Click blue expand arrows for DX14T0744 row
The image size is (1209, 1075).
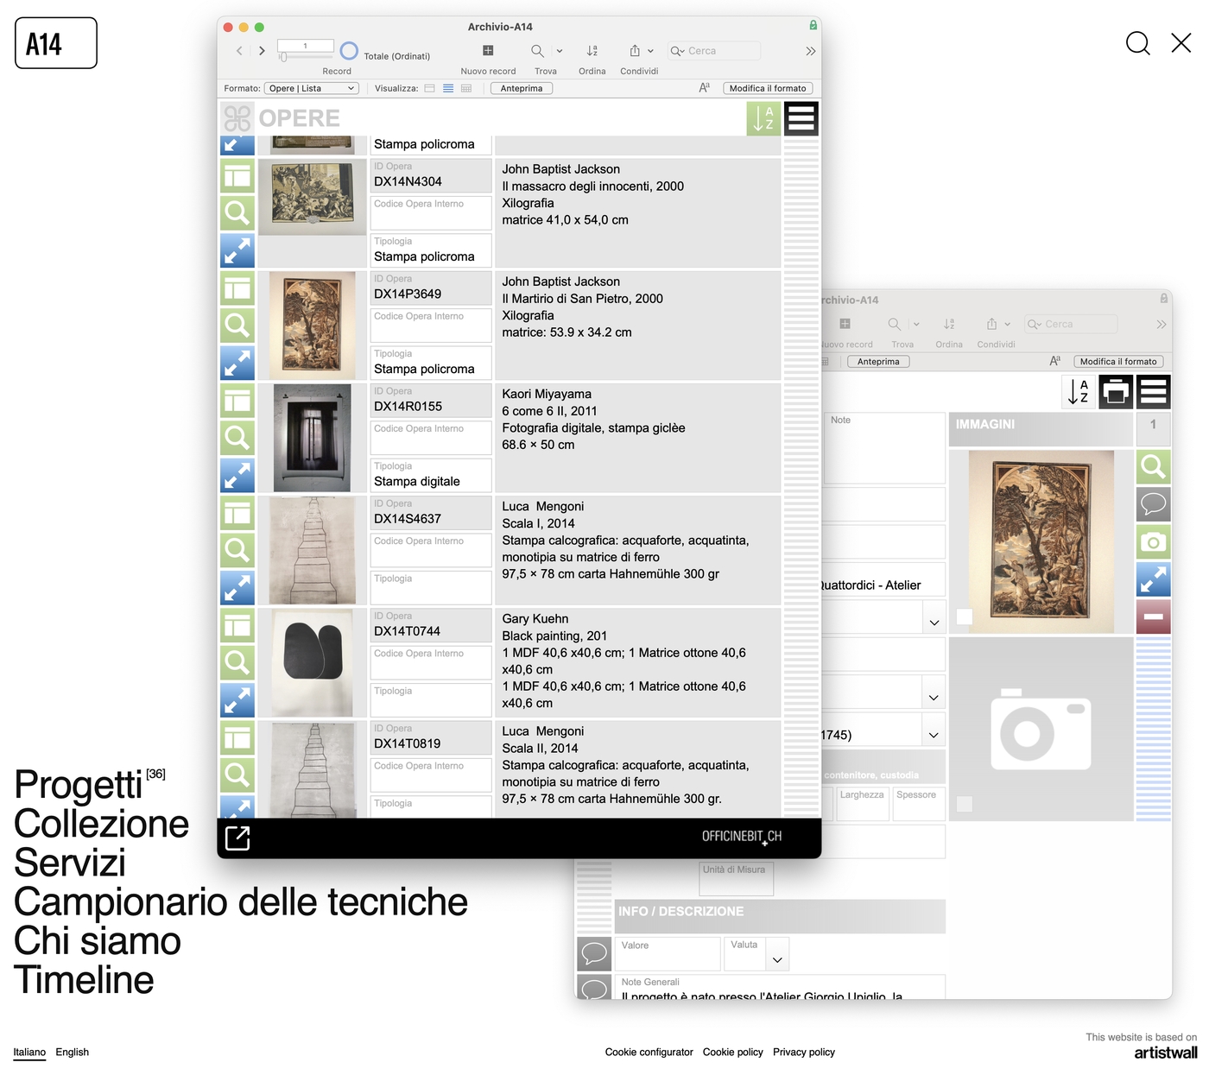tap(237, 700)
